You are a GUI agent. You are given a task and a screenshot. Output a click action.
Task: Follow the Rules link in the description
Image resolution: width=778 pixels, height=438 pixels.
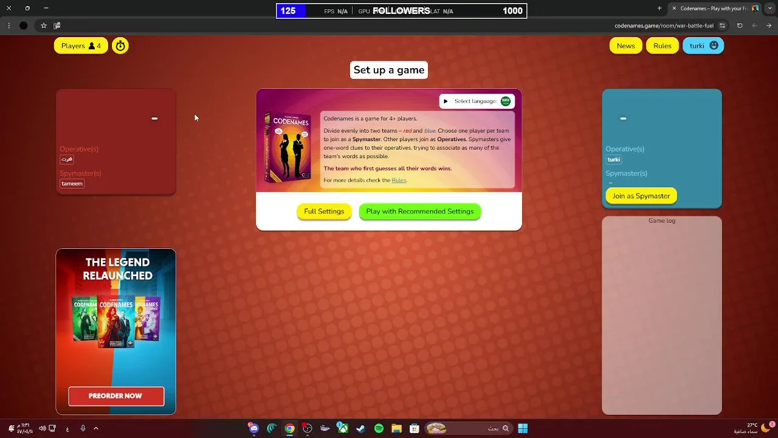click(x=399, y=180)
